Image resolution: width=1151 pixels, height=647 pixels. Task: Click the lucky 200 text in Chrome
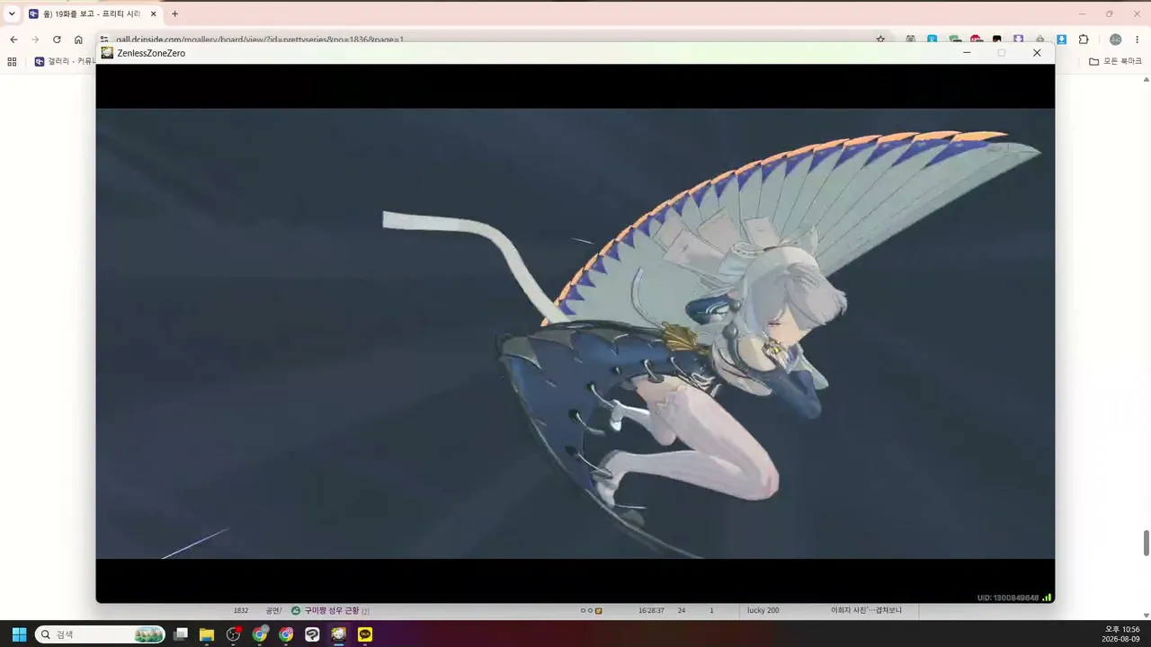click(763, 611)
